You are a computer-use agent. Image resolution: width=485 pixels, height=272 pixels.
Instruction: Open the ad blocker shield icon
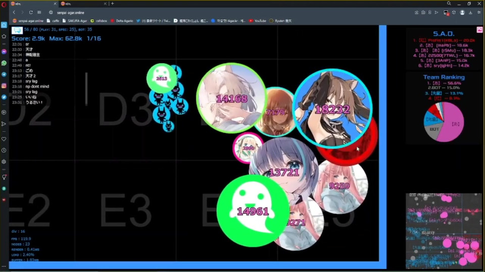[429, 12]
